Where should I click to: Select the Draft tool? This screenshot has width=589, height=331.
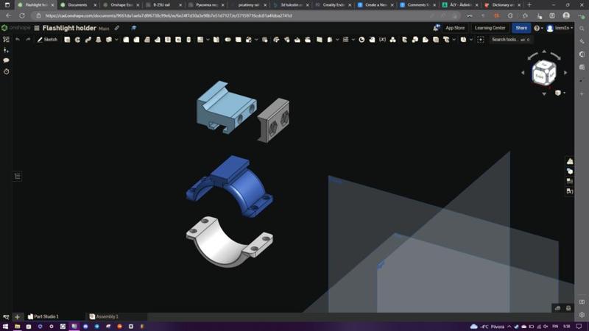147,40
